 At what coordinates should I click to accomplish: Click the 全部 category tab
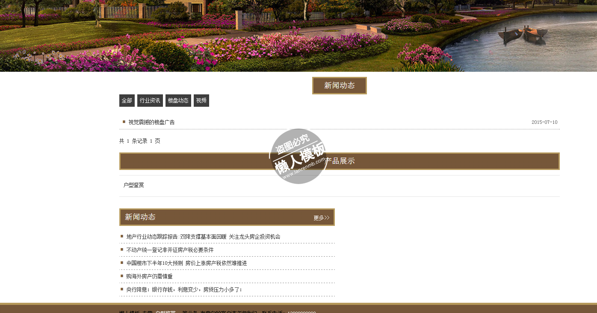127,101
